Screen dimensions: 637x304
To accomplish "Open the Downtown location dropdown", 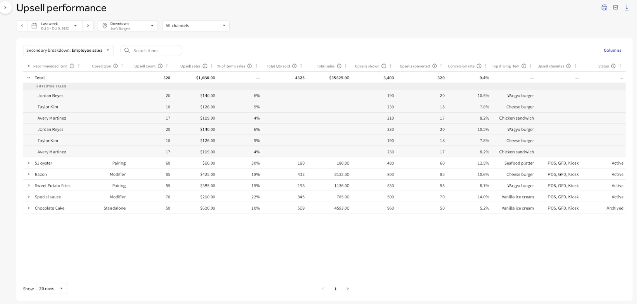I will [x=128, y=26].
